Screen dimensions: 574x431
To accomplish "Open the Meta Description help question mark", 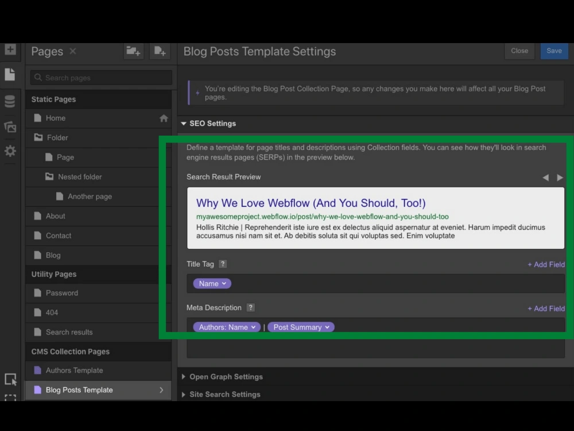I will (250, 307).
